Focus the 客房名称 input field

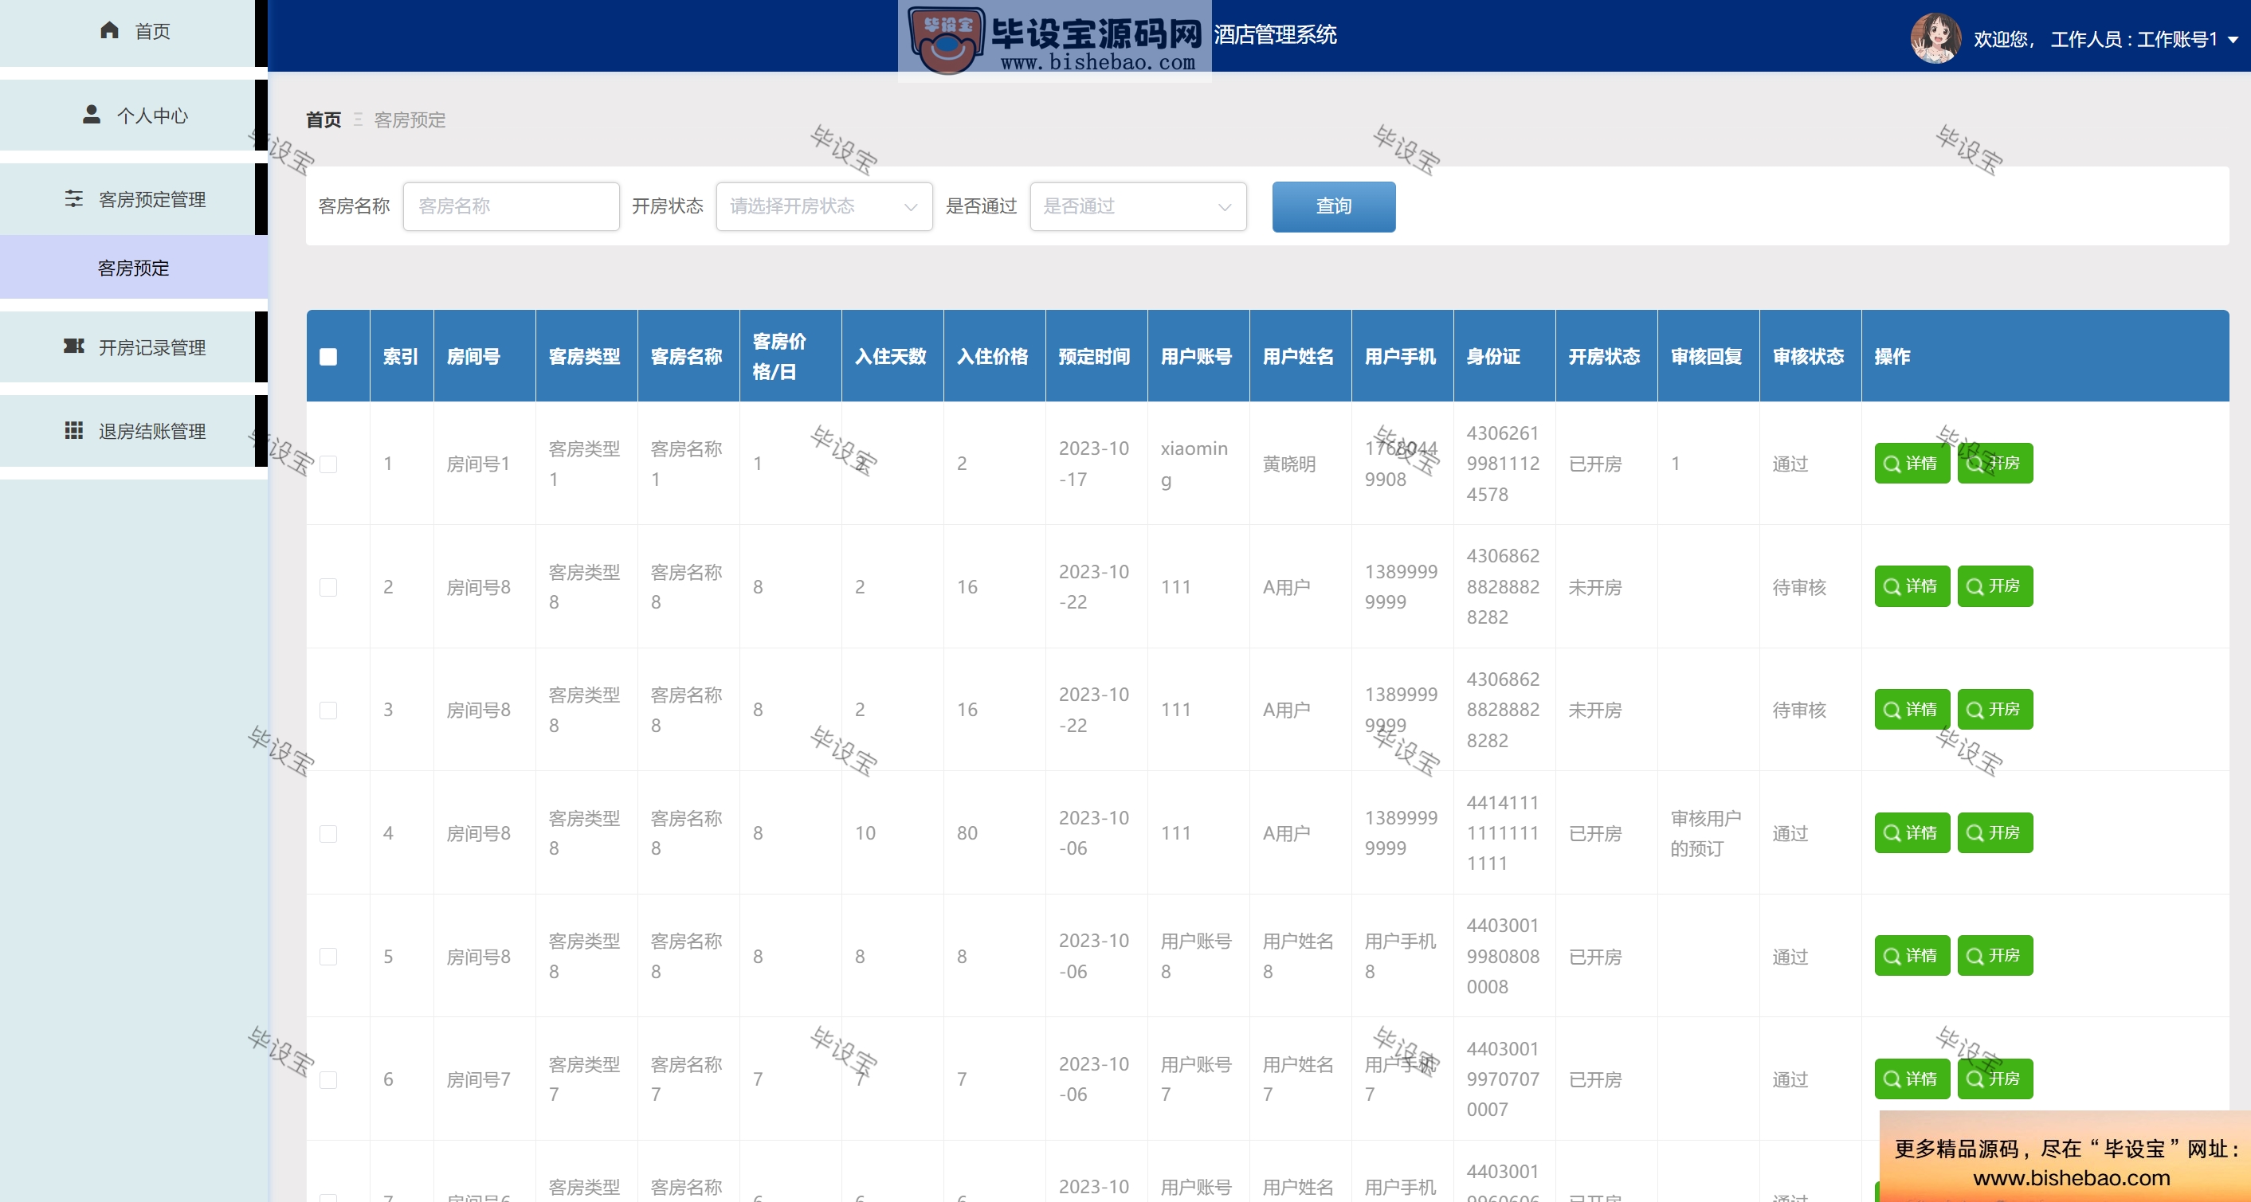coord(512,206)
